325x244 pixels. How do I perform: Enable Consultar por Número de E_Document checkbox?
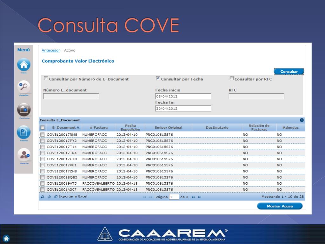click(46, 78)
